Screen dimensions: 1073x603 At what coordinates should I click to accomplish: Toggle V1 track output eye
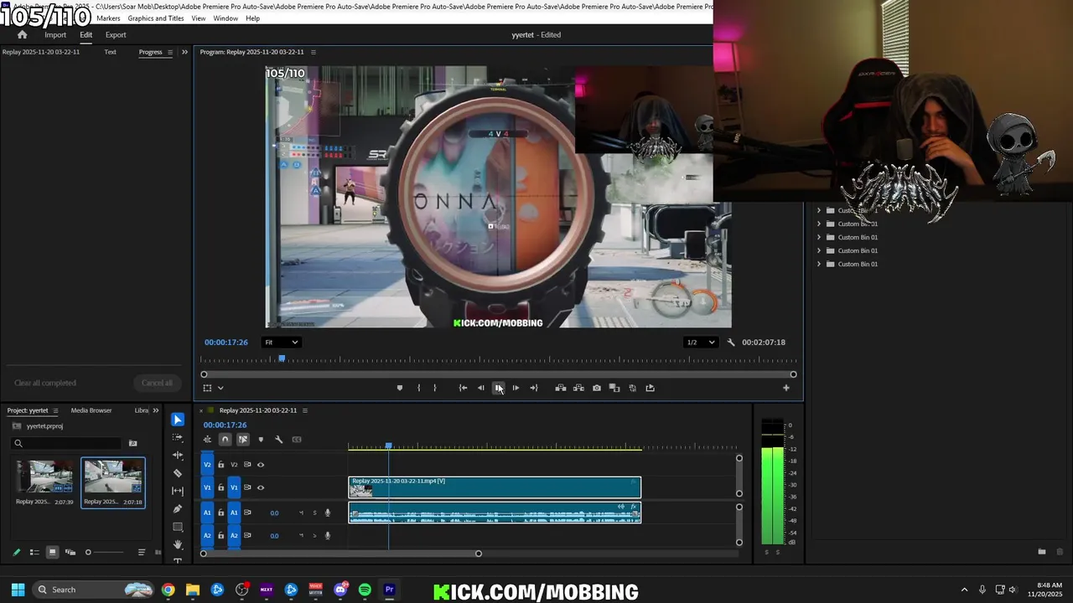point(261,487)
